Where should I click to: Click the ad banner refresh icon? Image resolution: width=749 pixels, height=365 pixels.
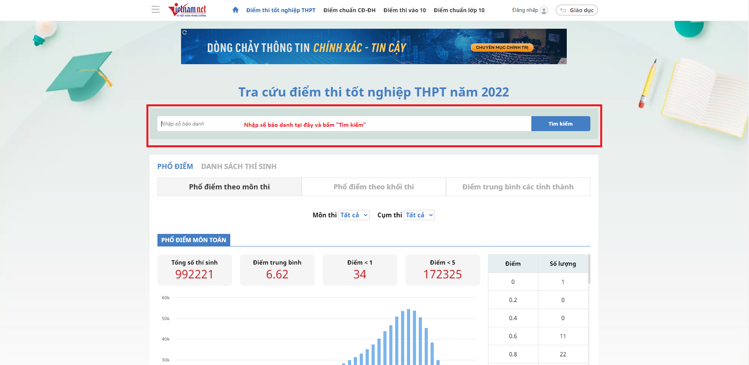pos(185,32)
